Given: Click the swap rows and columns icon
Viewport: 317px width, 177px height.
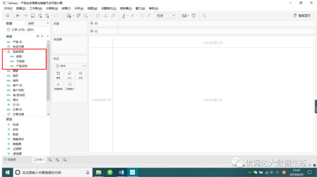Looking at the screenshot, I should click(x=98, y=16).
